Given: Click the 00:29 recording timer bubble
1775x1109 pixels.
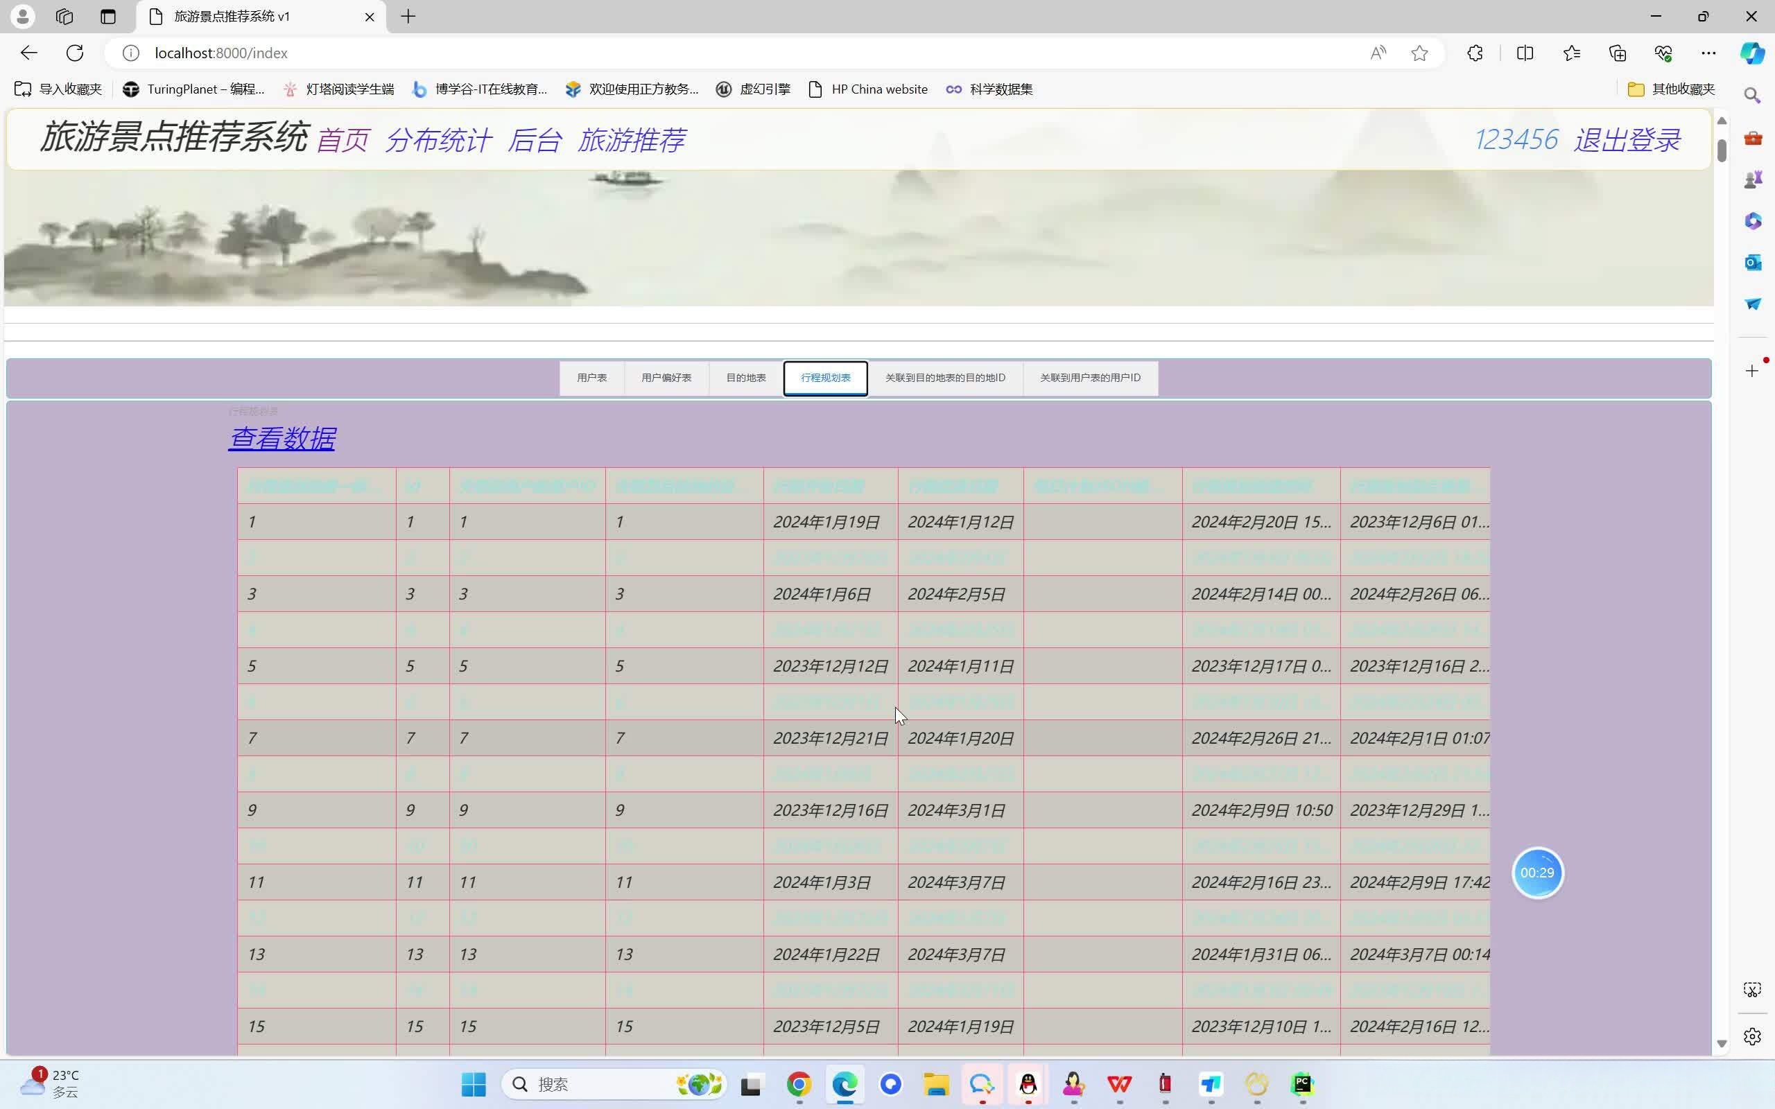Looking at the screenshot, I should [1536, 873].
